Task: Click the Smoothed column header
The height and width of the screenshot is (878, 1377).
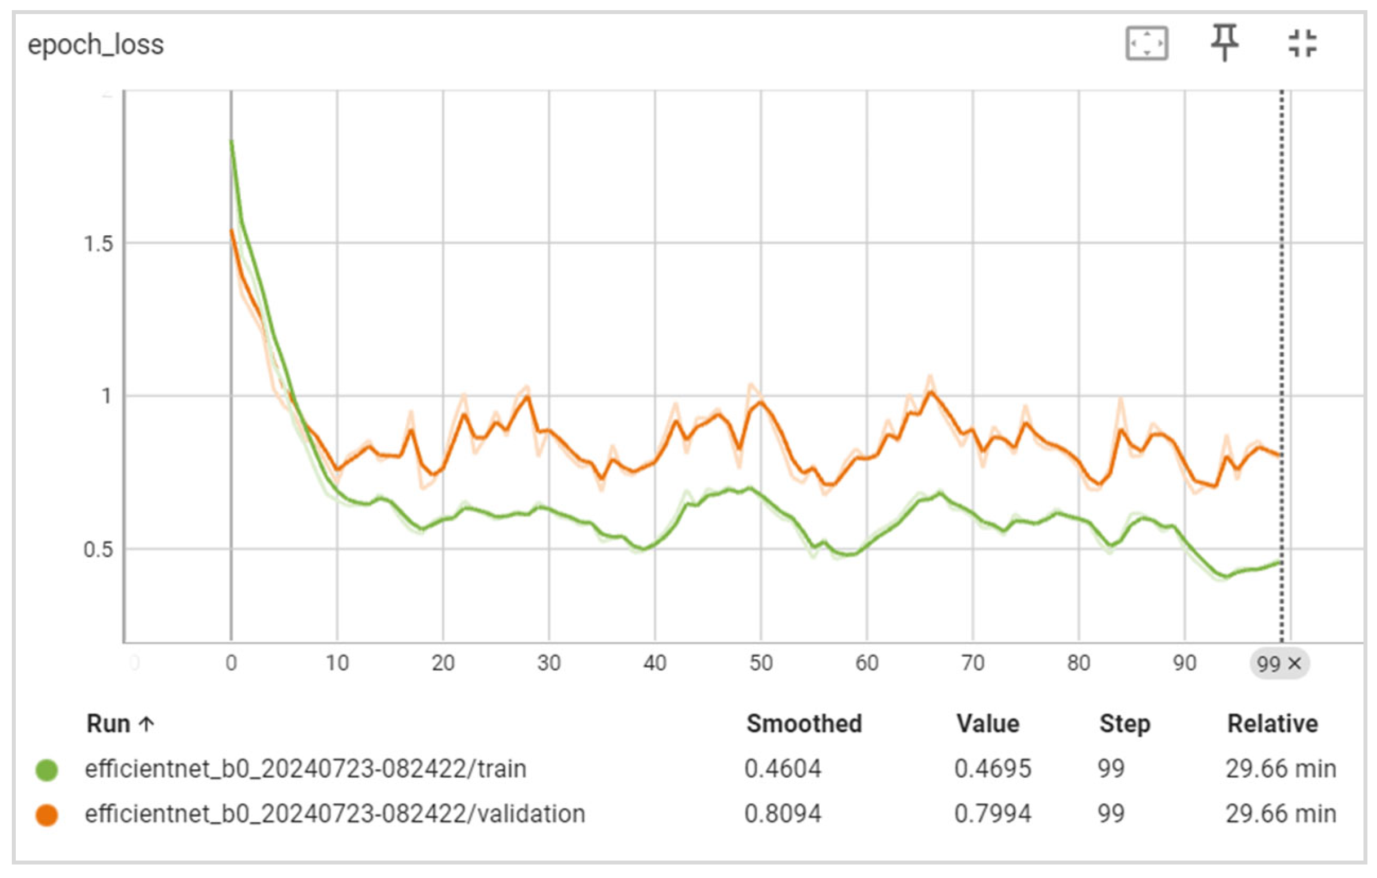Action: tap(804, 724)
